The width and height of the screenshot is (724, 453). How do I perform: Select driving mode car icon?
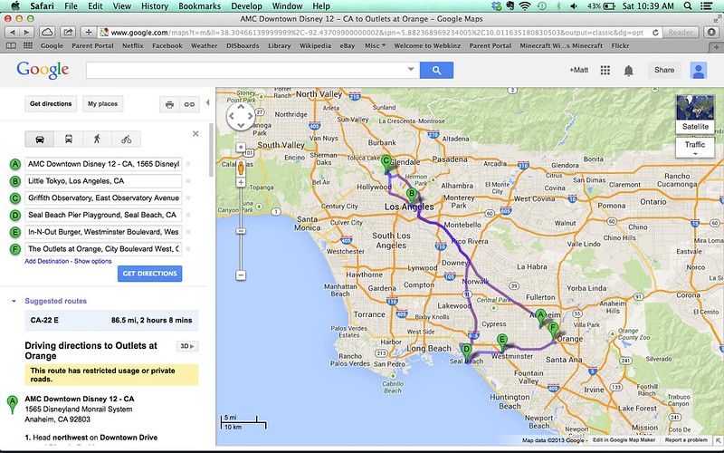tap(40, 140)
